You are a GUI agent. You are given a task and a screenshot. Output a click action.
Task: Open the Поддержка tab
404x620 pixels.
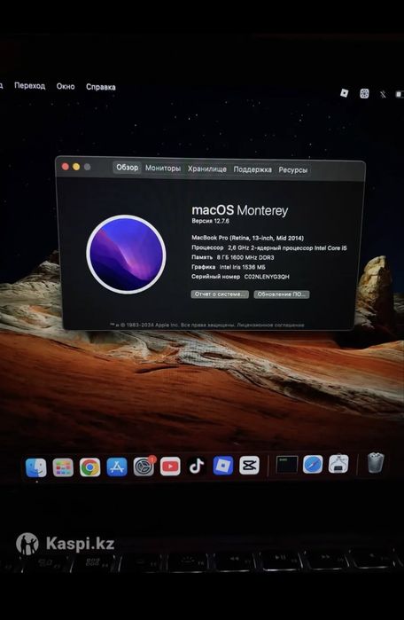pos(252,169)
